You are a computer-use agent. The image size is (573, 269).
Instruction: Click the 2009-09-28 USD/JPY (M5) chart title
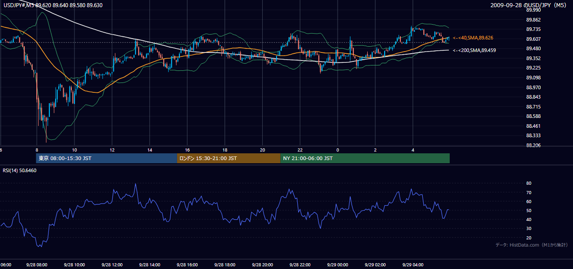[x=529, y=5]
